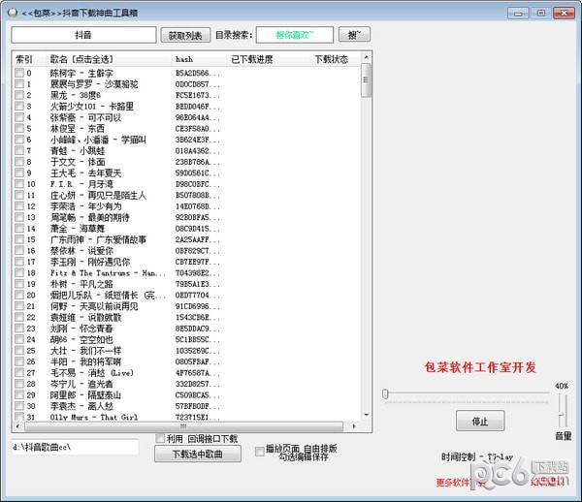Select song 周笔畅 - 最美的期待
The image size is (582, 502).
[90, 217]
